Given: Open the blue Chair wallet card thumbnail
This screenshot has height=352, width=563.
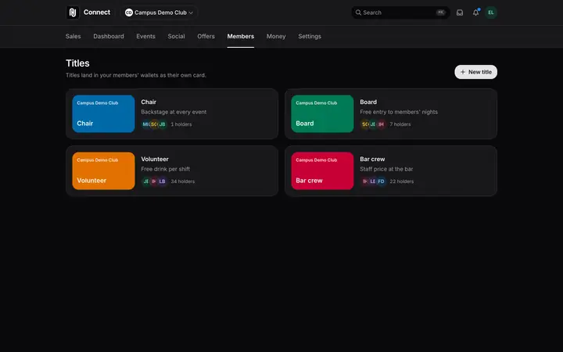Looking at the screenshot, I should pos(103,113).
